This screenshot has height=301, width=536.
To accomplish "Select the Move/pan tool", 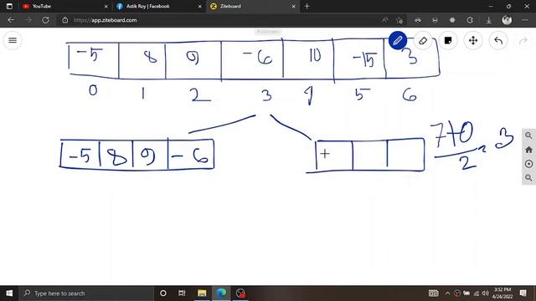I will point(473,41).
